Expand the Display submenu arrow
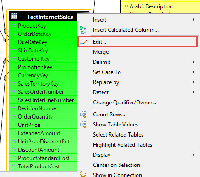This screenshot has width=200, height=177. (194, 155)
